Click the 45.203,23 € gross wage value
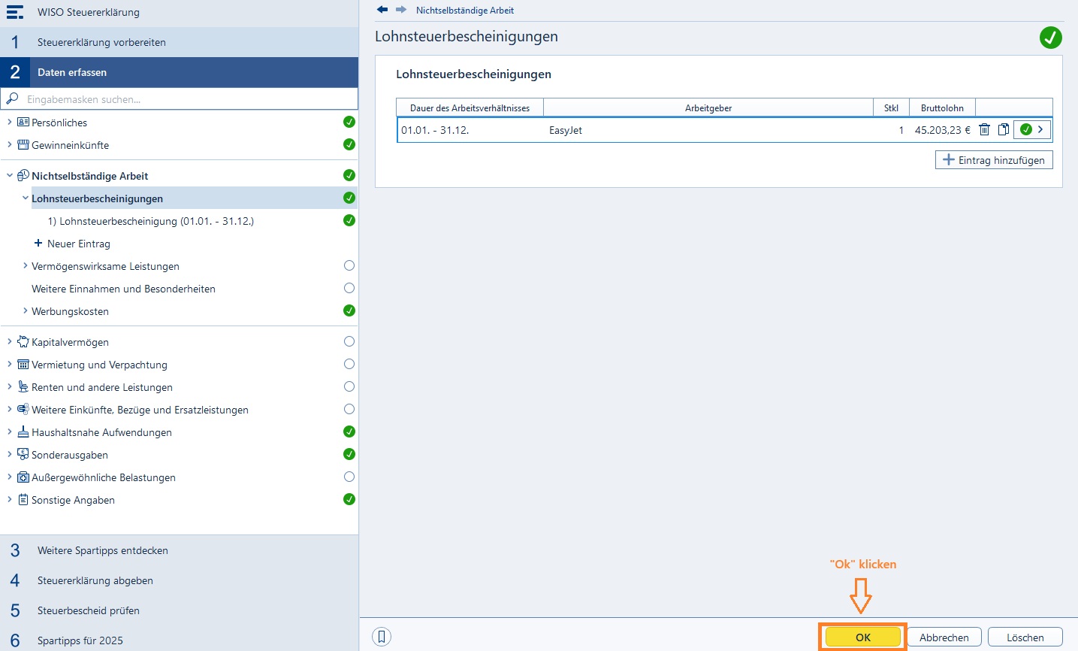 [x=942, y=130]
